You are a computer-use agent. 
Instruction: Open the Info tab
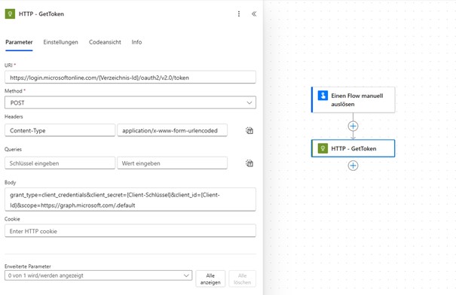click(x=136, y=42)
